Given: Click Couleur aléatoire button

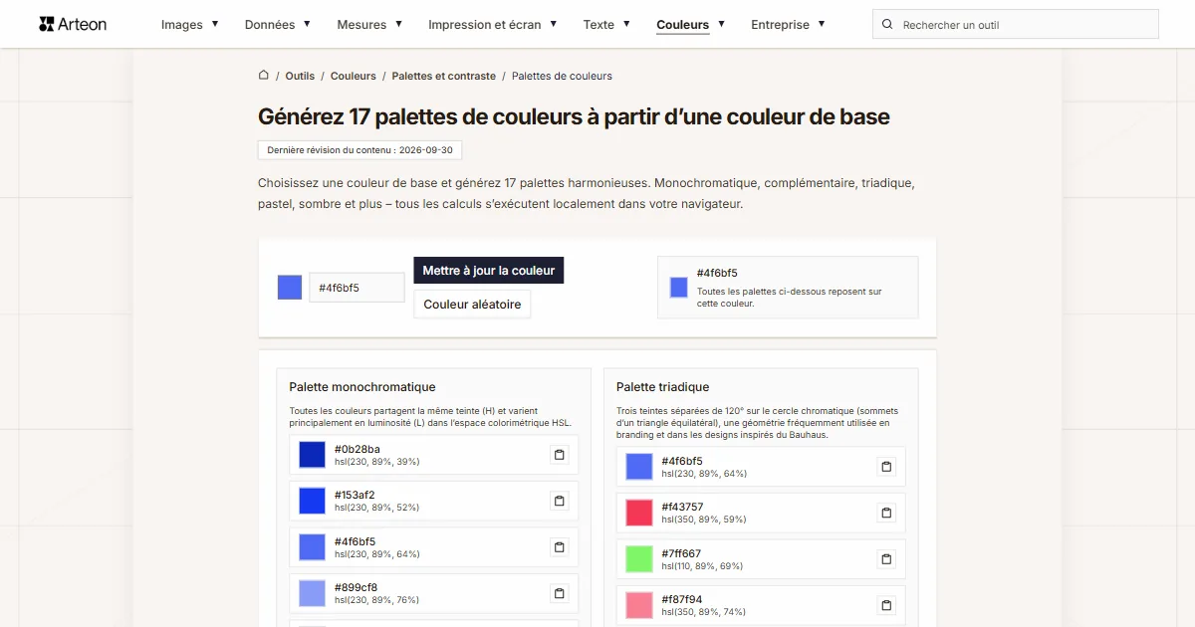Looking at the screenshot, I should 472,304.
